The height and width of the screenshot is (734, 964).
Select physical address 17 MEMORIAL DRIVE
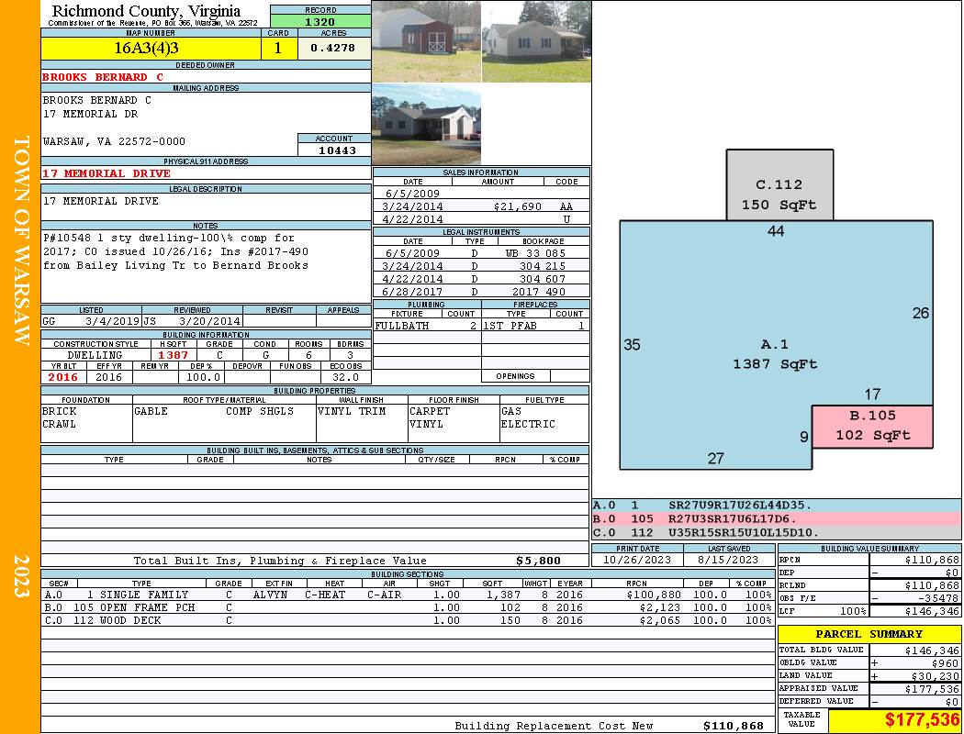tap(106, 173)
